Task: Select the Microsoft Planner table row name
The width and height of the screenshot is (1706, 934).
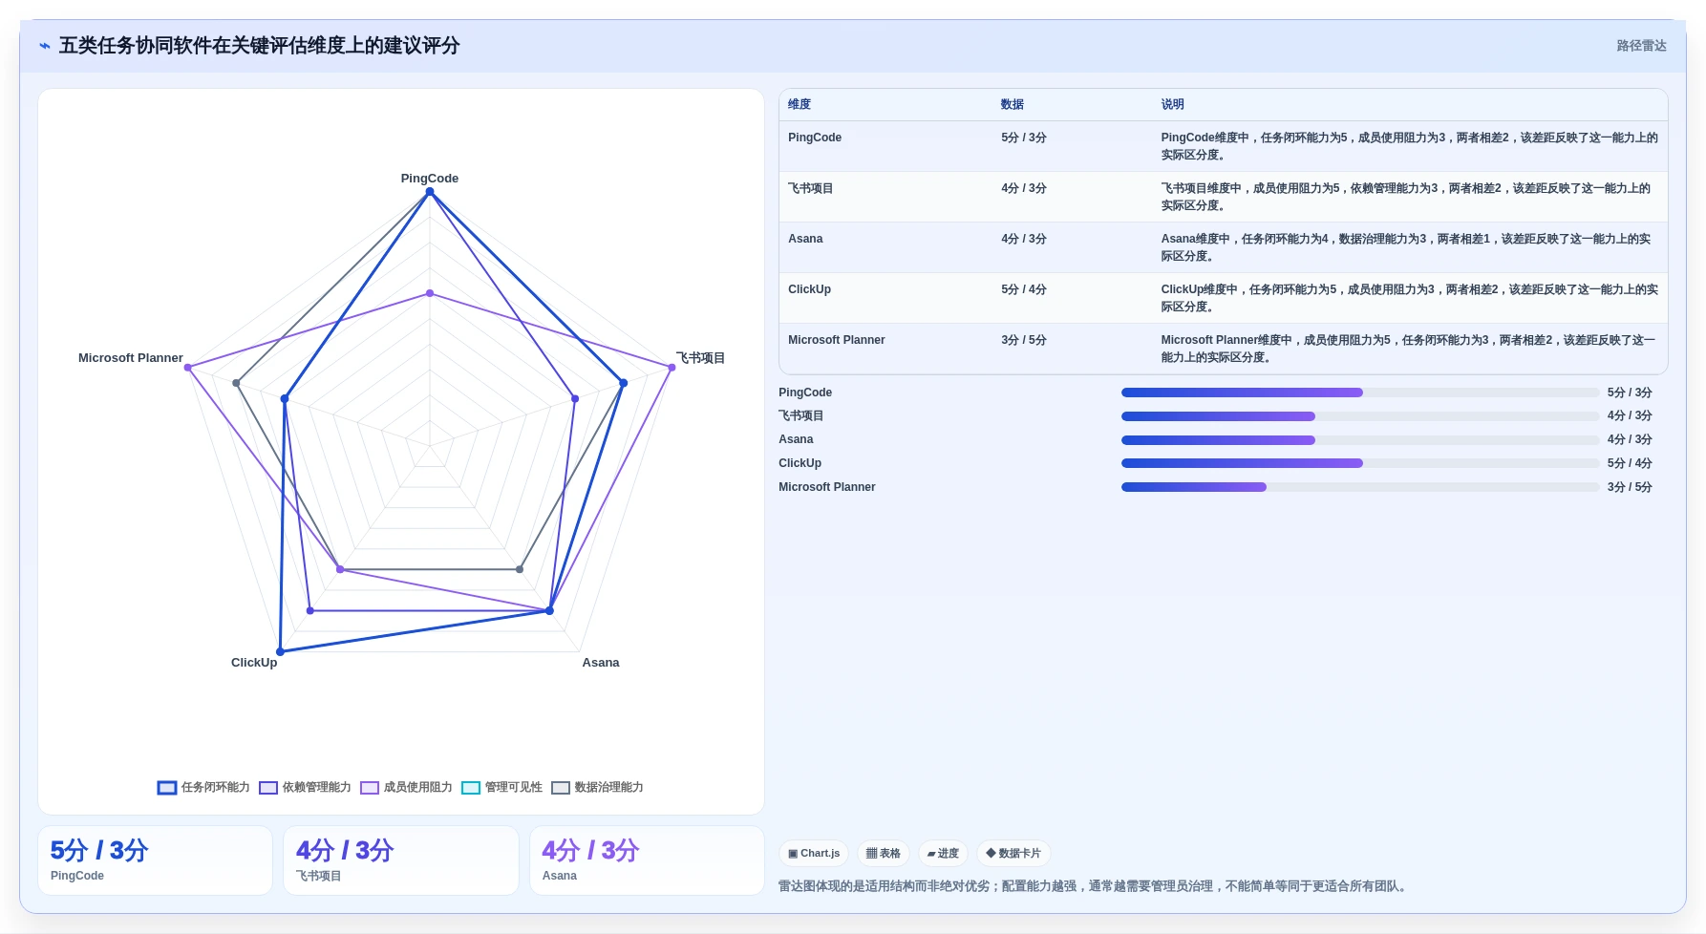Action: point(837,340)
